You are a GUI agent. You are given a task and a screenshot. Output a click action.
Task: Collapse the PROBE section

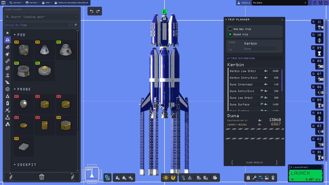(x=15, y=89)
